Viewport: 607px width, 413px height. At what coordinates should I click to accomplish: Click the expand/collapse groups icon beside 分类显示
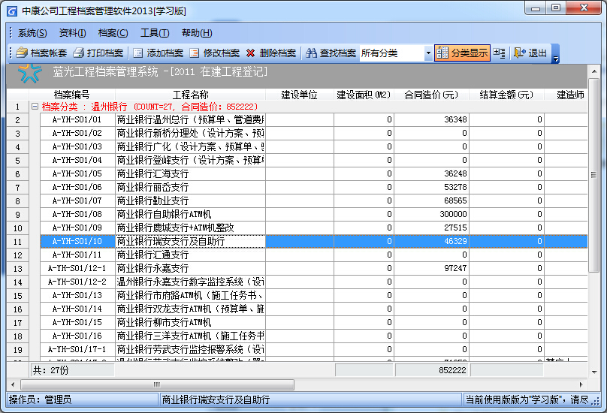500,53
